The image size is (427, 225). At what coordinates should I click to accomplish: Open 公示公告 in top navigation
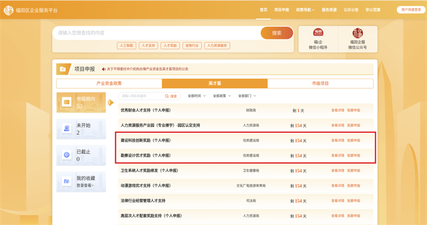point(351,10)
